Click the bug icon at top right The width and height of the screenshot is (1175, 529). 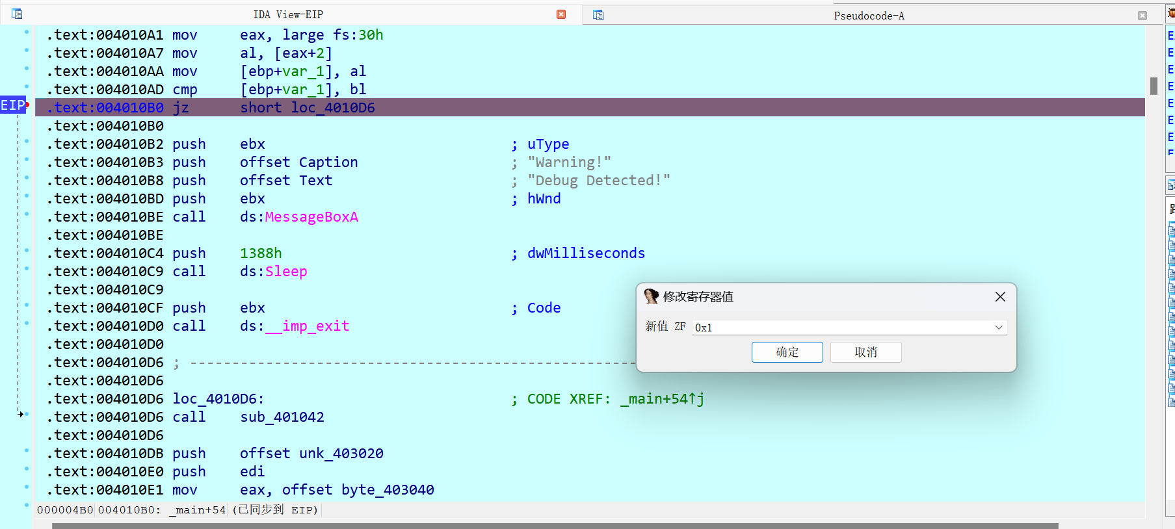point(1171,13)
